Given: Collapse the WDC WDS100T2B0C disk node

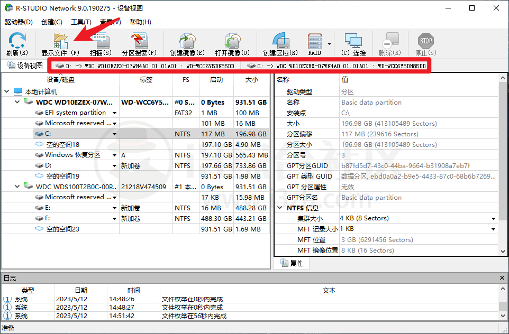Looking at the screenshot, I should (17, 187).
